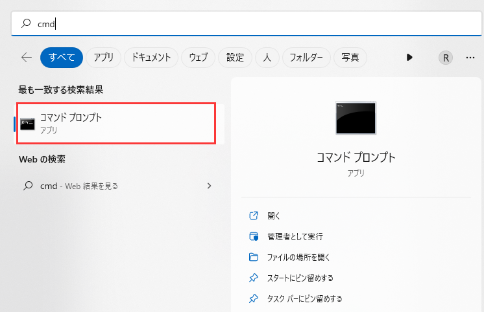Click pin icon beside スタートにピン留めする
The width and height of the screenshot is (484, 312).
pyautogui.click(x=254, y=278)
